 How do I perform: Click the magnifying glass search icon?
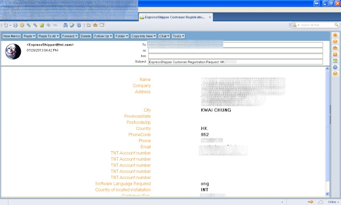tap(336, 25)
